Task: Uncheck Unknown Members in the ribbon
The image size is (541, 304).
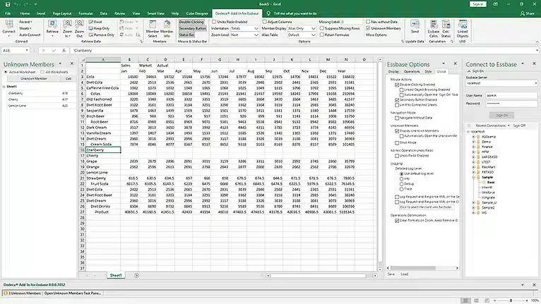Action: (x=368, y=28)
